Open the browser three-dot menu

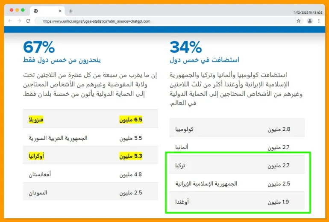coord(319,21)
